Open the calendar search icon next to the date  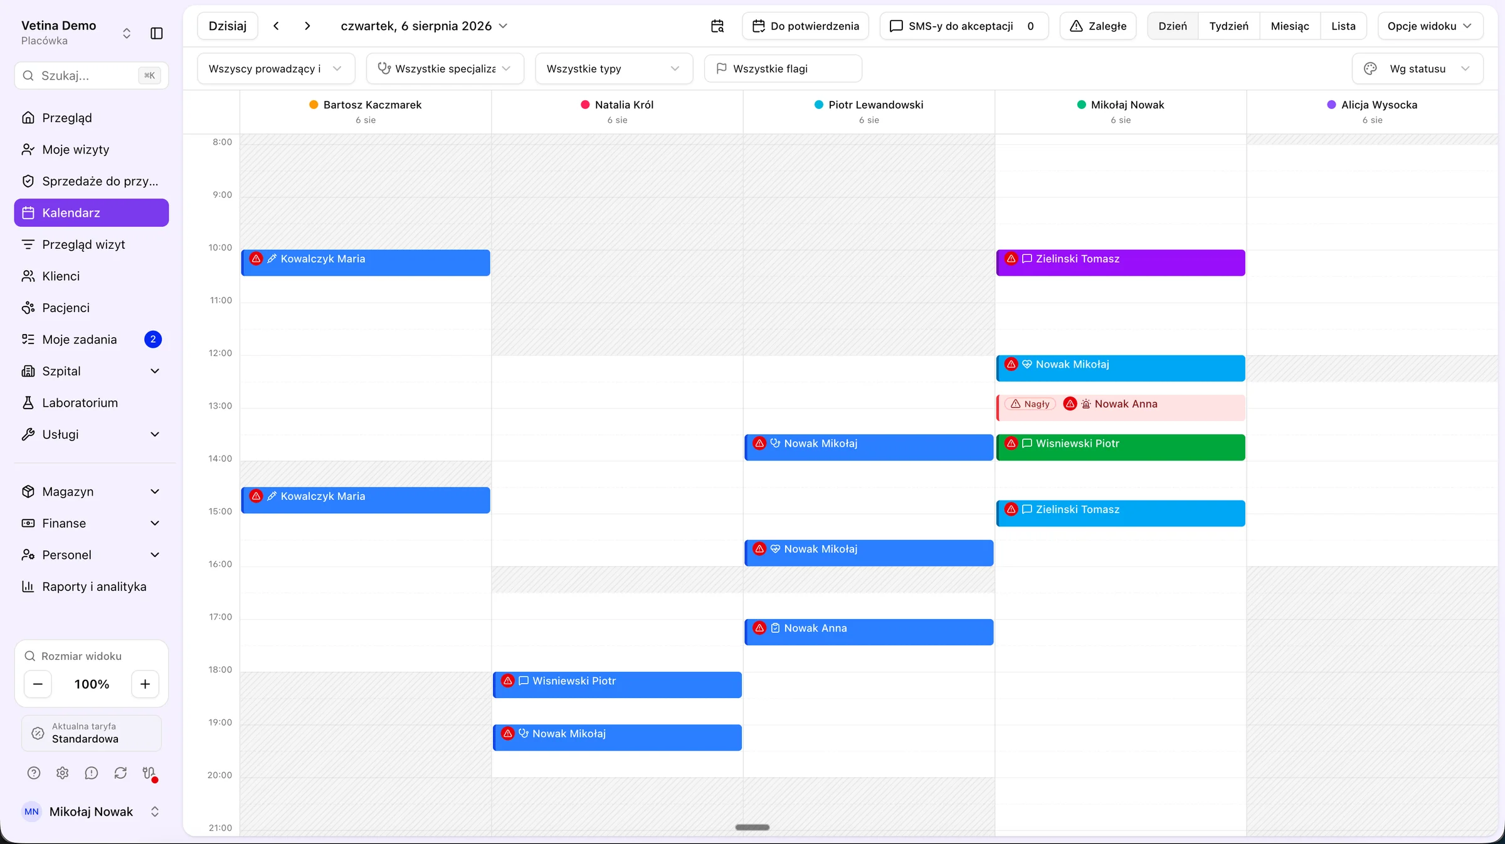point(717,26)
